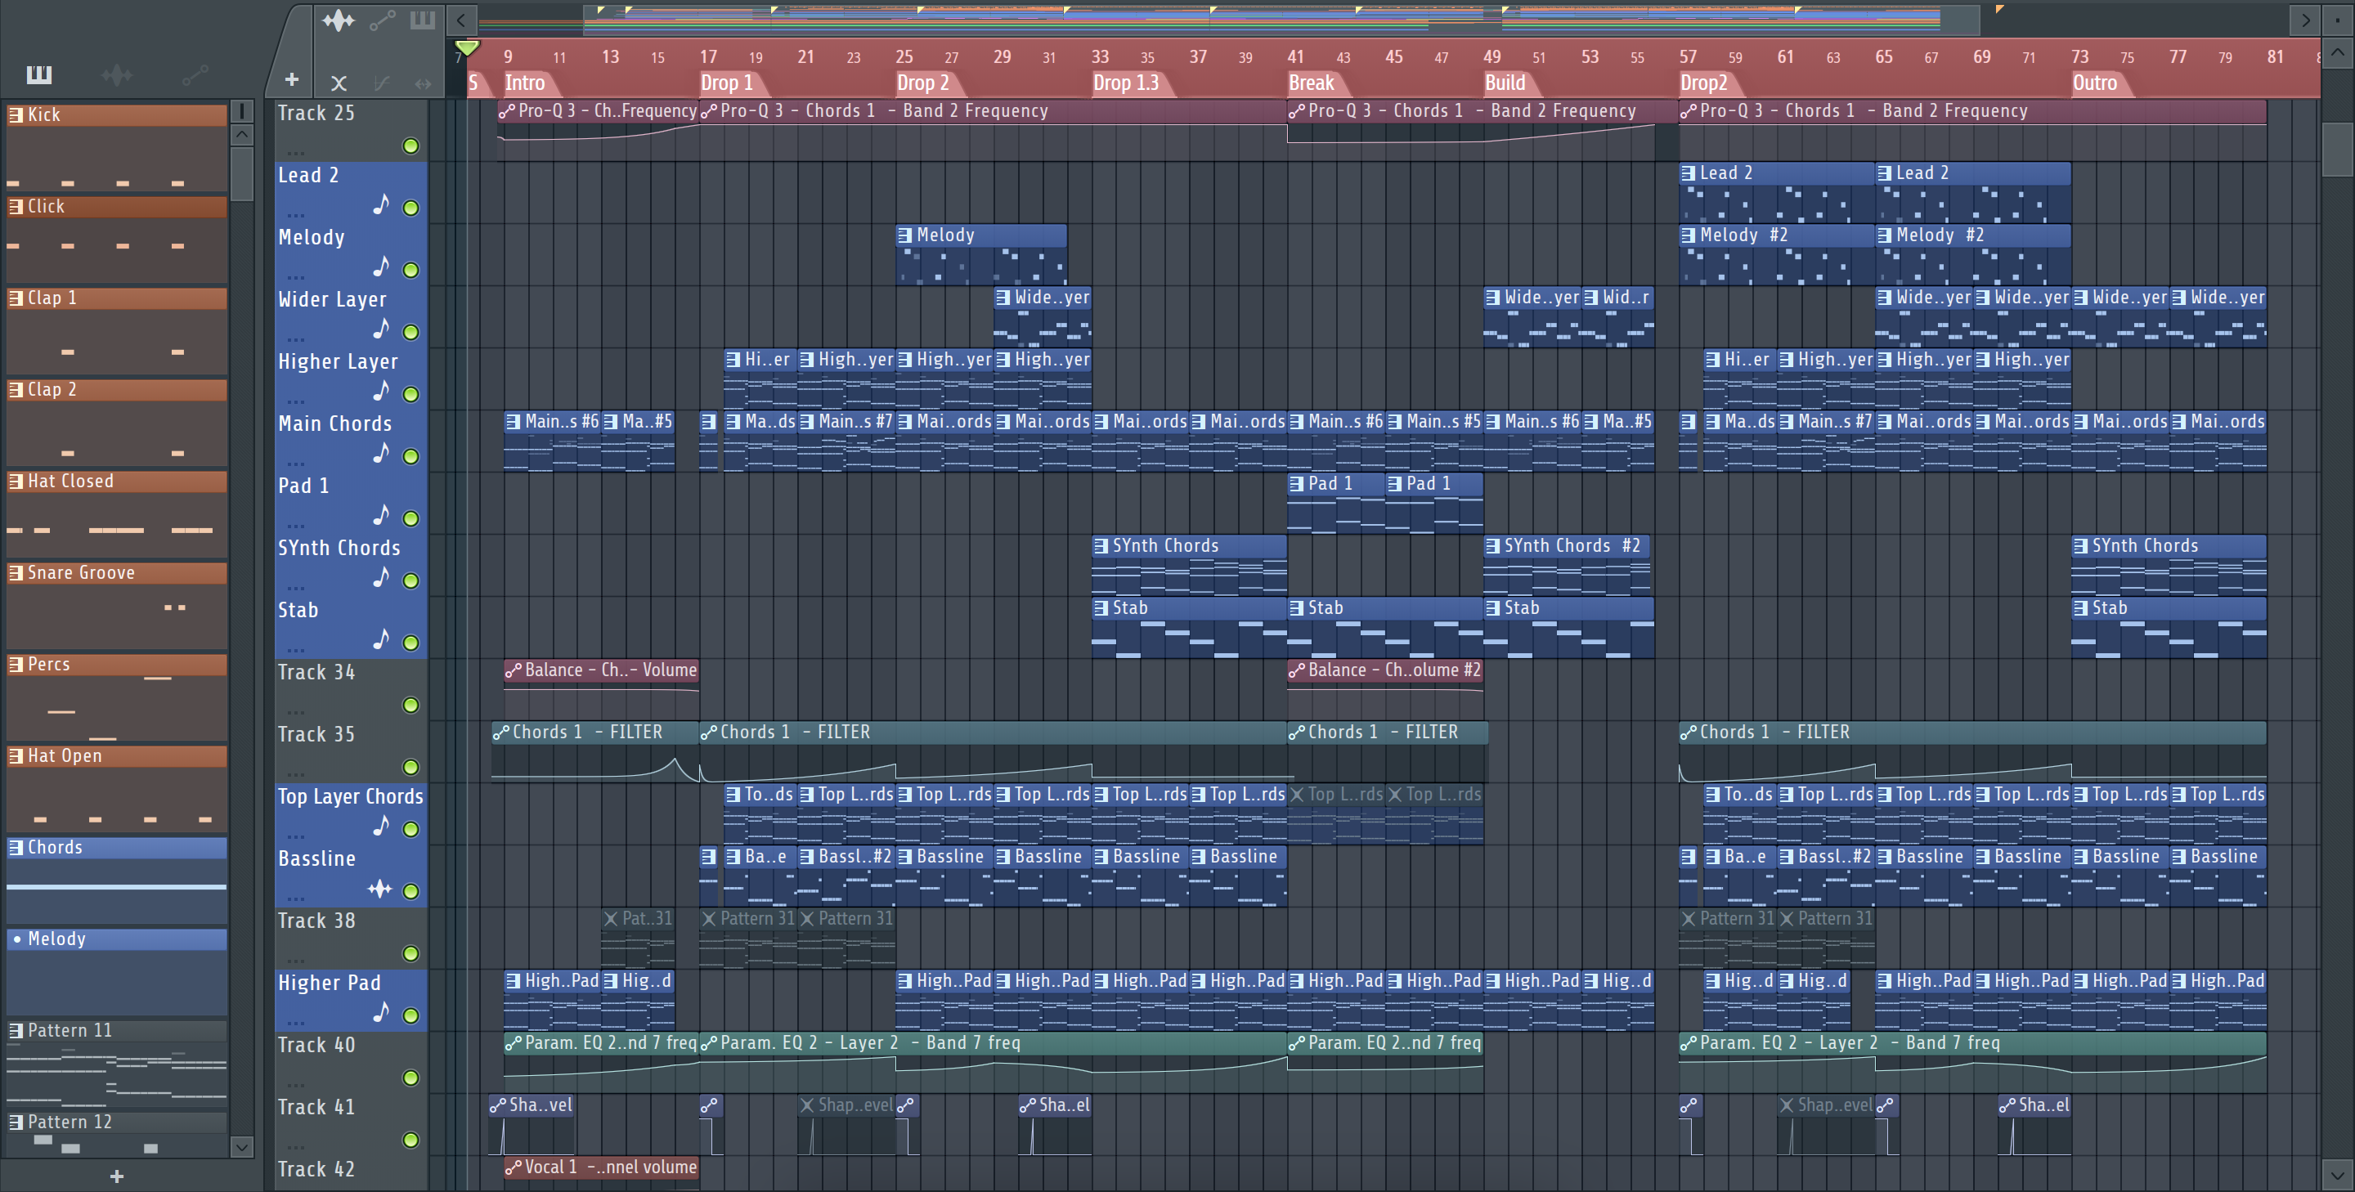Focus audio clips in the playlist
The image size is (2355, 1192).
click(339, 20)
